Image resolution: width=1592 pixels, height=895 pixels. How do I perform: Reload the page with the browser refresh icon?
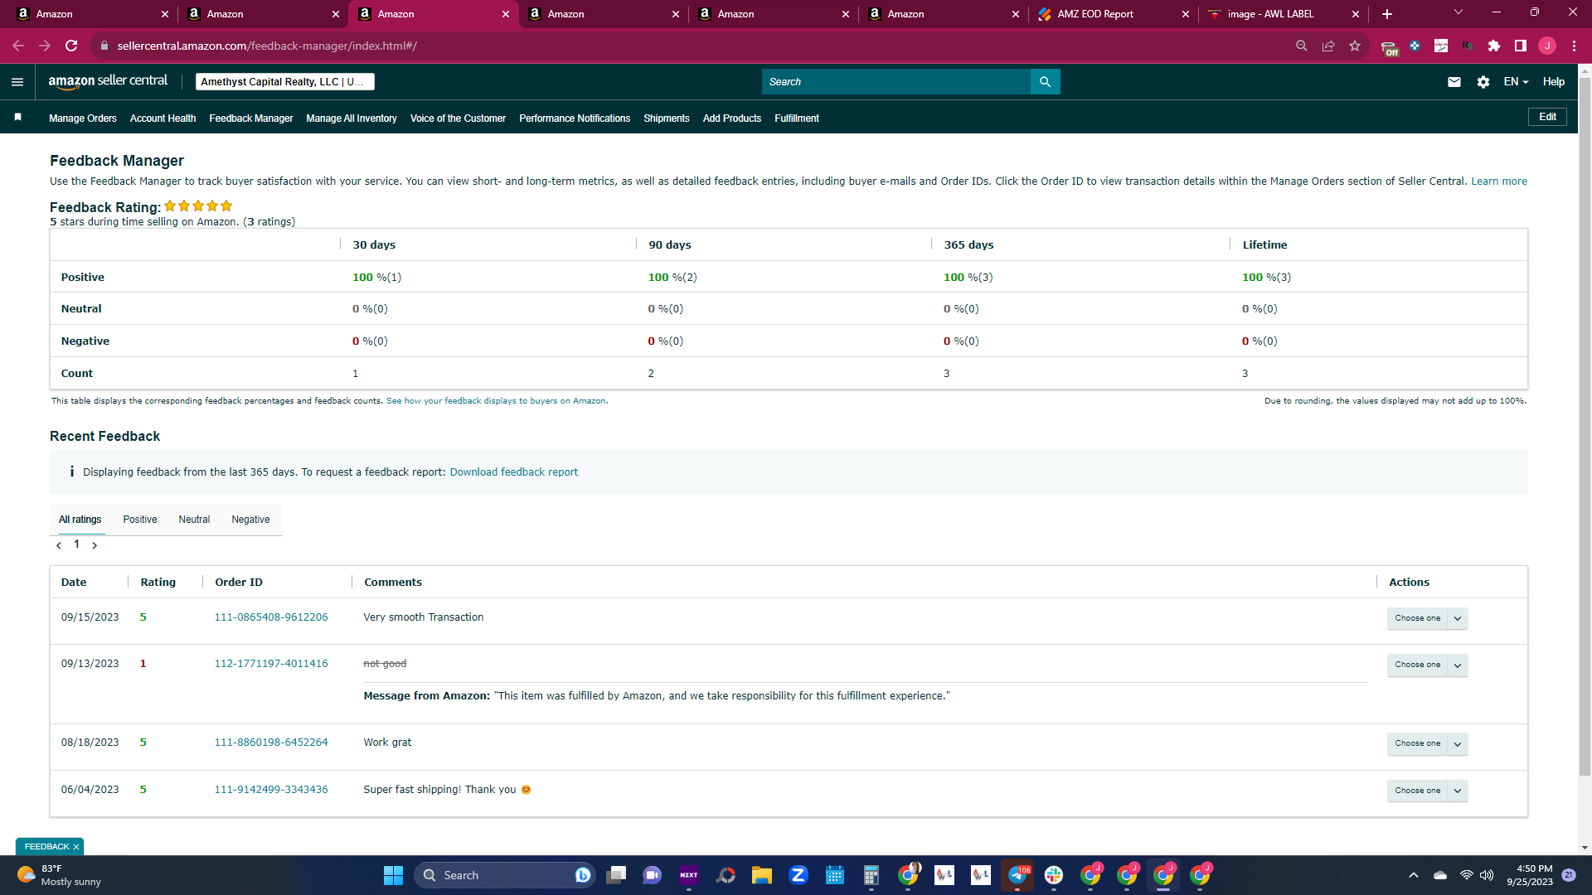tap(71, 46)
